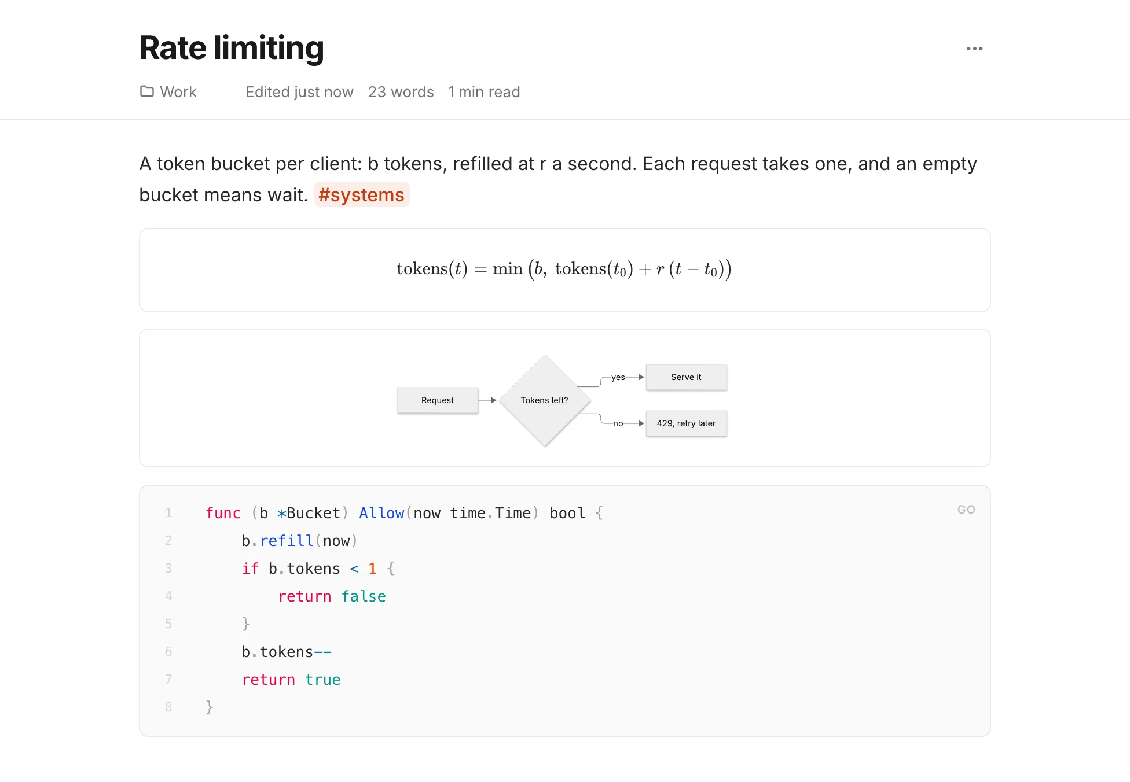Click 'return true' on code line 7
This screenshot has width=1130, height=782.
click(291, 680)
